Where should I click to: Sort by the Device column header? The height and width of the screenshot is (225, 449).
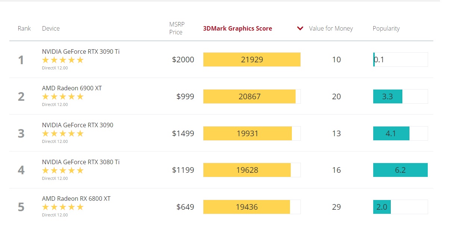pos(51,29)
